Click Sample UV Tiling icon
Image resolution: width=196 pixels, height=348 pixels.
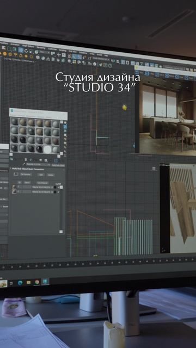pyautogui.click(x=65, y=135)
